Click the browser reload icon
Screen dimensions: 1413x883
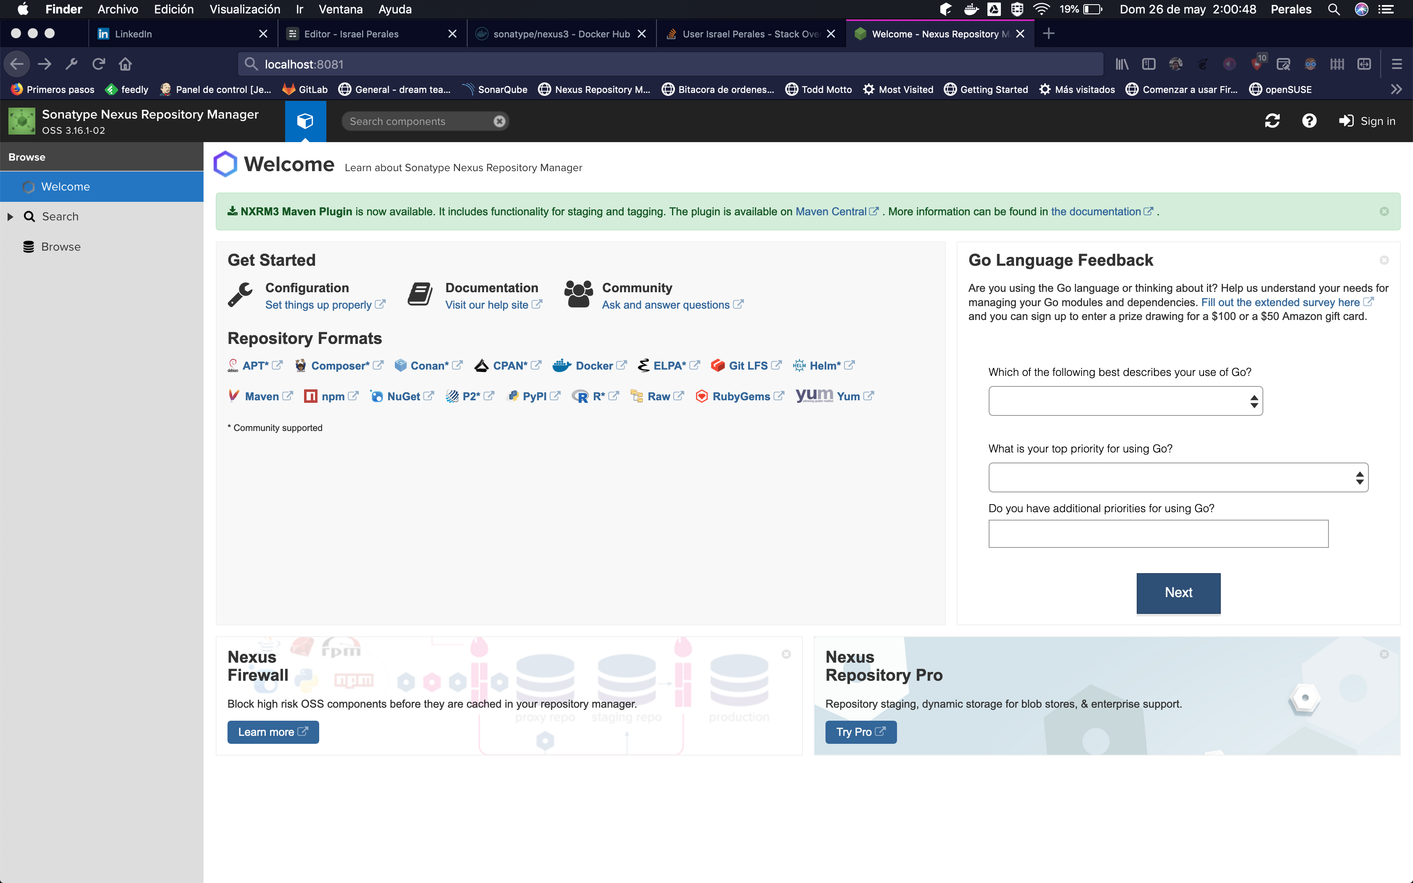99,64
